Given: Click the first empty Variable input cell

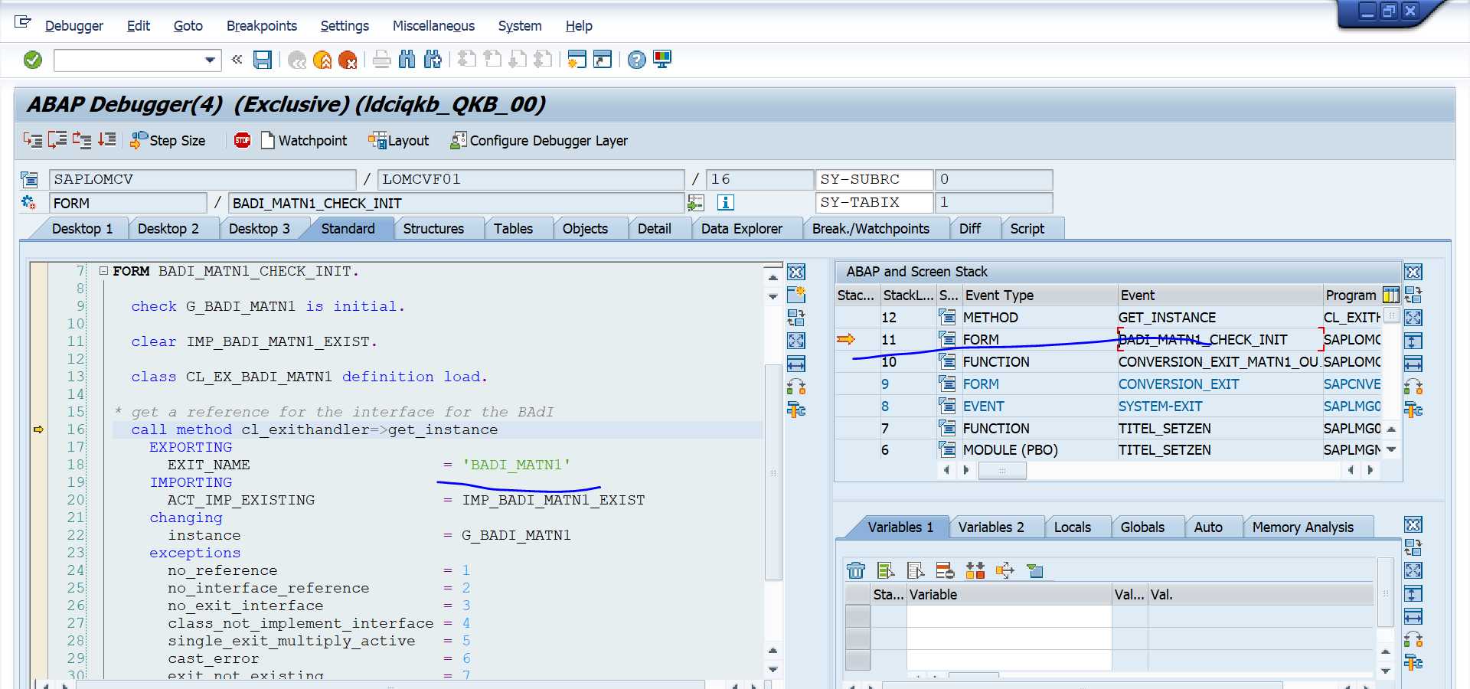Looking at the screenshot, I should point(1009,616).
